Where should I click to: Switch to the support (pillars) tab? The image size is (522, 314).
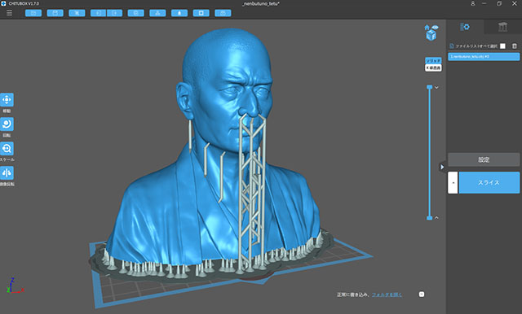pyautogui.click(x=502, y=27)
